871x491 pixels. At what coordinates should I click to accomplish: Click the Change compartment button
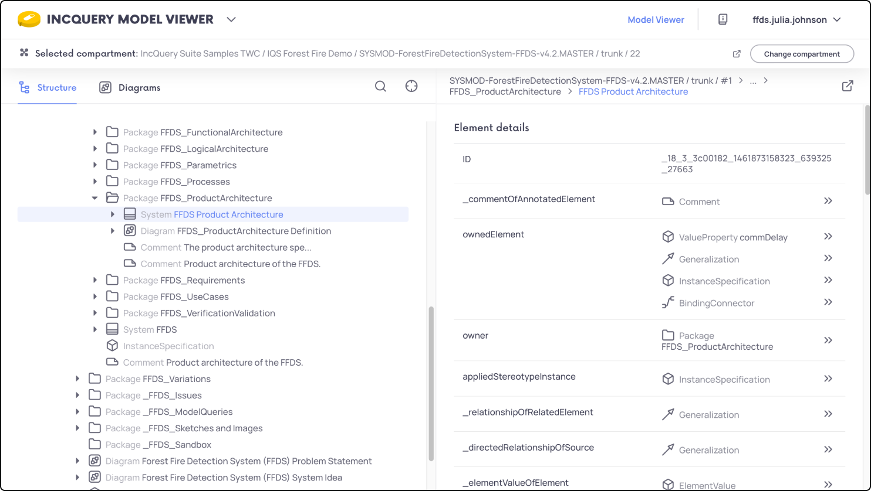coord(802,54)
